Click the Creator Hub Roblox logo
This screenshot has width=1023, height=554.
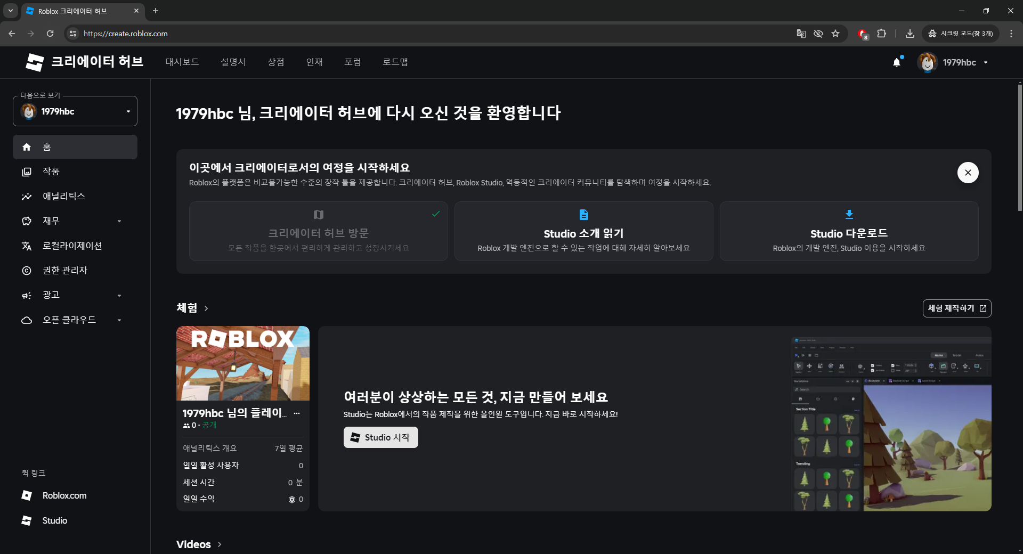click(x=35, y=62)
